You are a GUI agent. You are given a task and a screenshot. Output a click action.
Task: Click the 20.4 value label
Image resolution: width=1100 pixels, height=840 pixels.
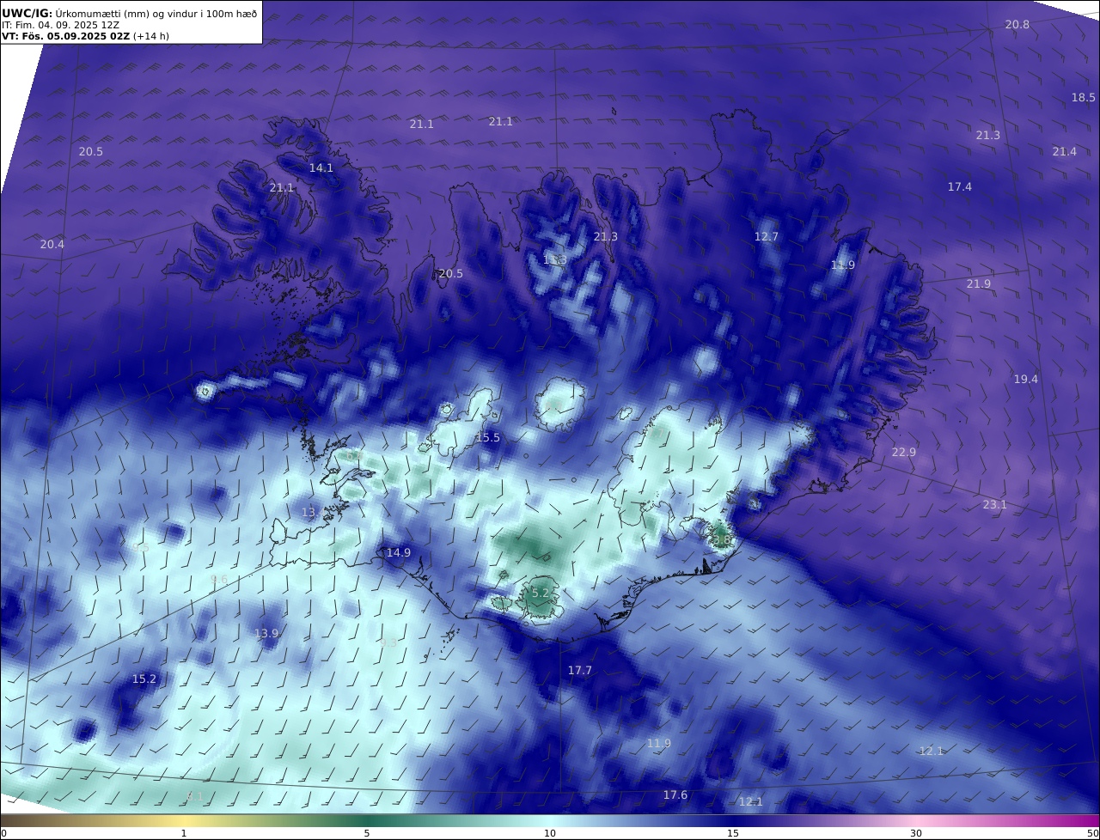52,245
